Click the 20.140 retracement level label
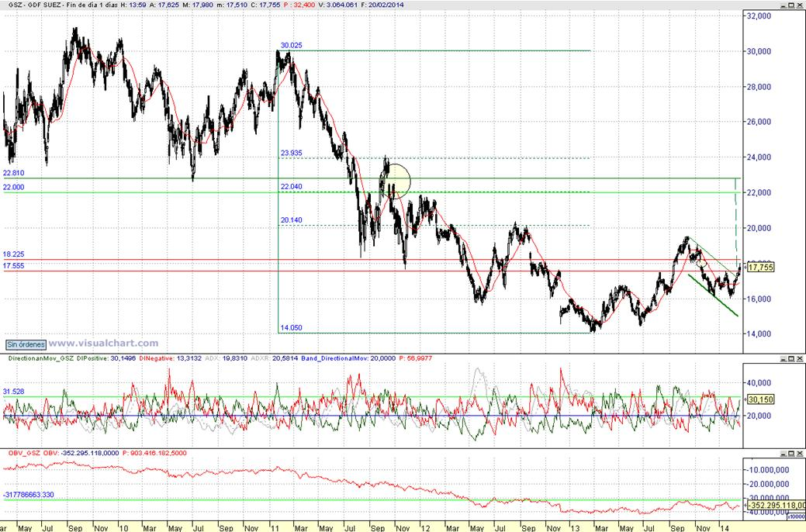This screenshot has height=532, width=806. tap(291, 220)
